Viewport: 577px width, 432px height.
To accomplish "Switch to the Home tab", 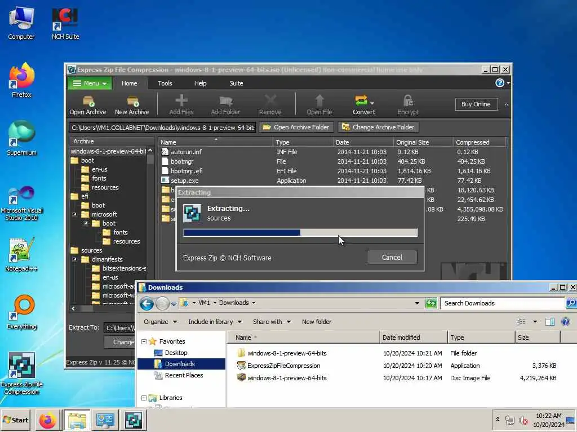I will pyautogui.click(x=130, y=83).
